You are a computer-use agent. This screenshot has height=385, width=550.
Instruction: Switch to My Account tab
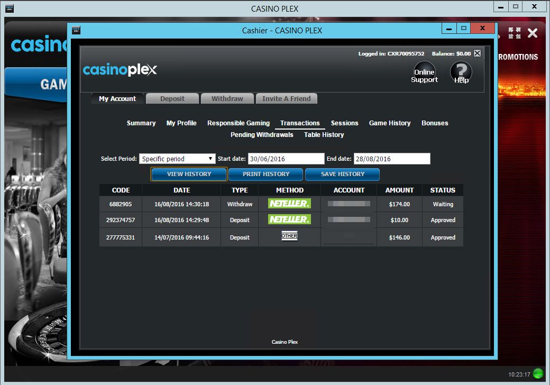click(x=117, y=98)
